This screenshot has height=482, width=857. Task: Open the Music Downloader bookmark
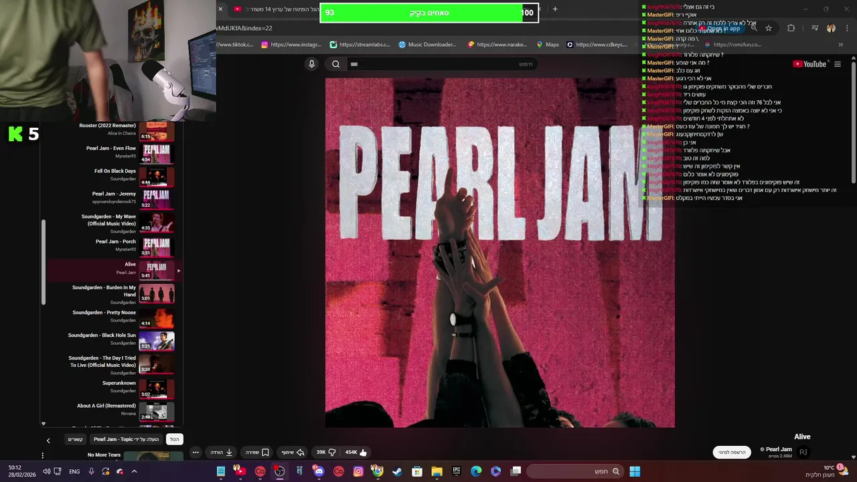coord(427,45)
